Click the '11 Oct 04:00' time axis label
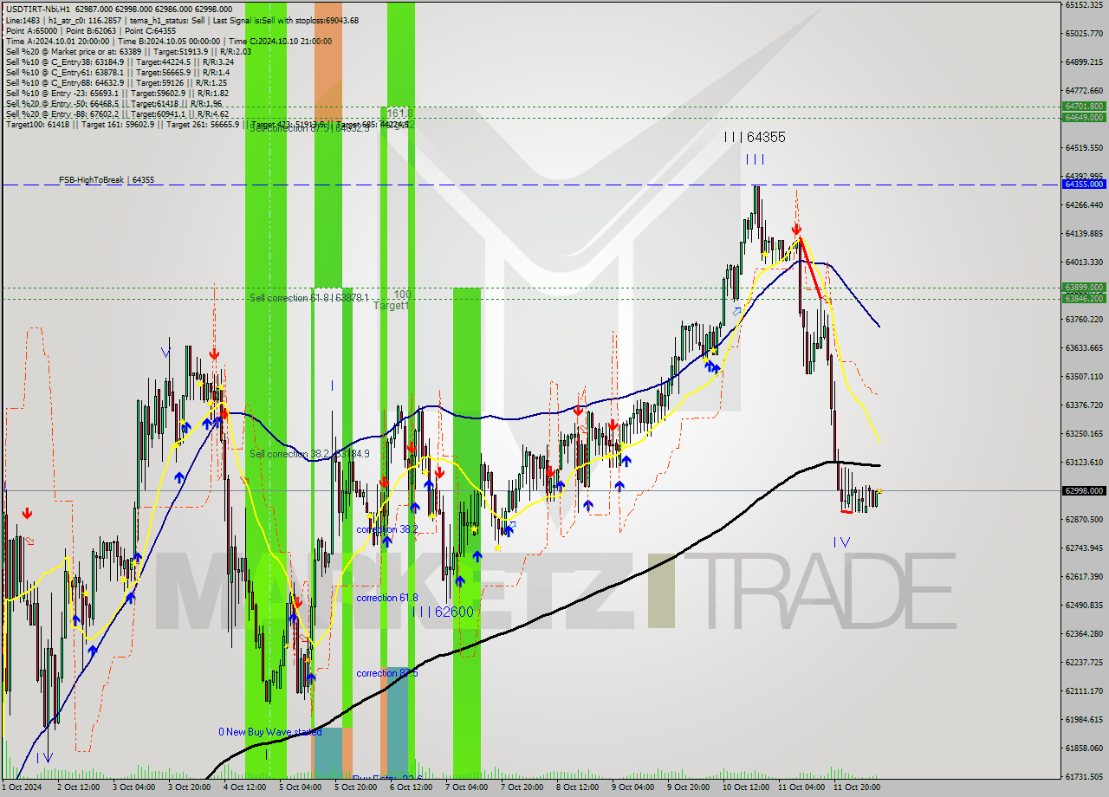The height and width of the screenshot is (797, 1109). (x=801, y=787)
